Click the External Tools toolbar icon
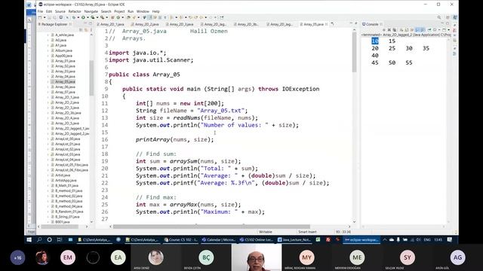Viewport: 483px width, 271px height. [103, 17]
